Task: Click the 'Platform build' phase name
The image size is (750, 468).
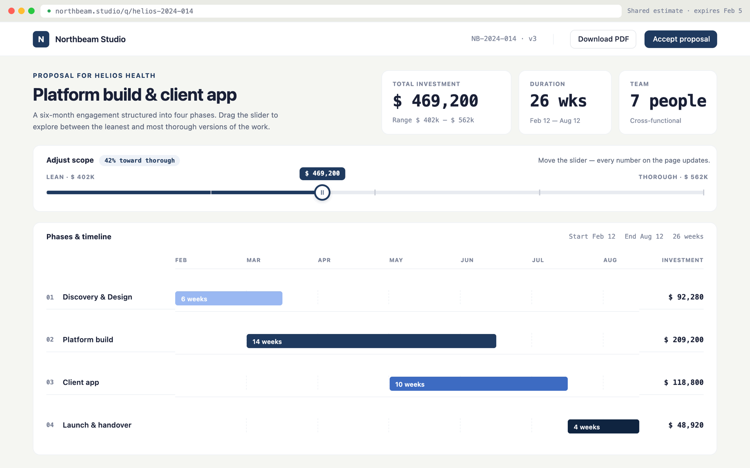Action: tap(88, 340)
